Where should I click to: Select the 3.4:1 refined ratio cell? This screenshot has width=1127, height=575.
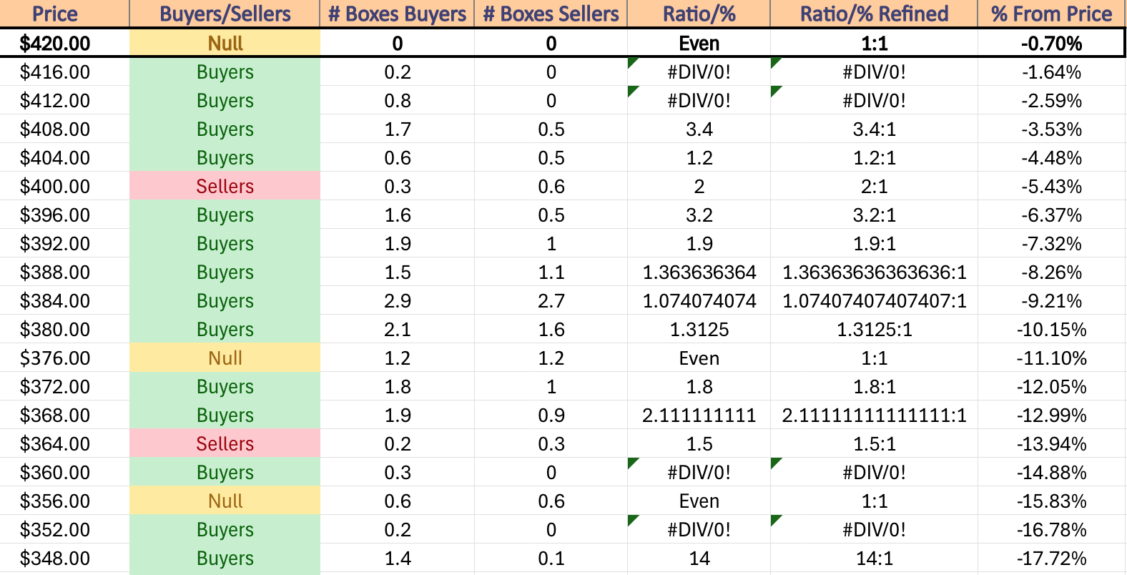(x=874, y=129)
